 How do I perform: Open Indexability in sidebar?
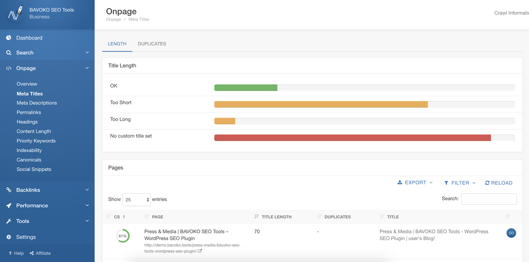point(29,150)
